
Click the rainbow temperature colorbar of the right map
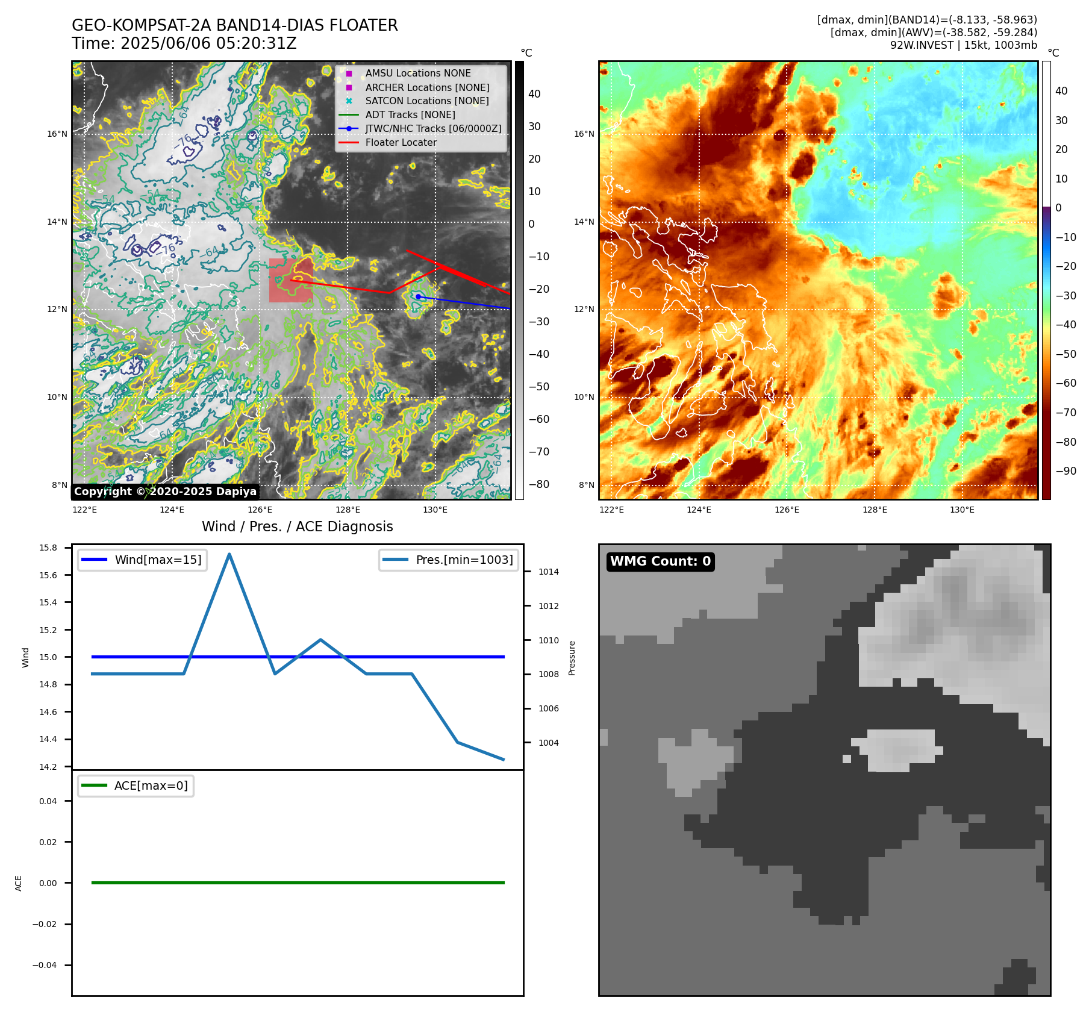[1046, 280]
